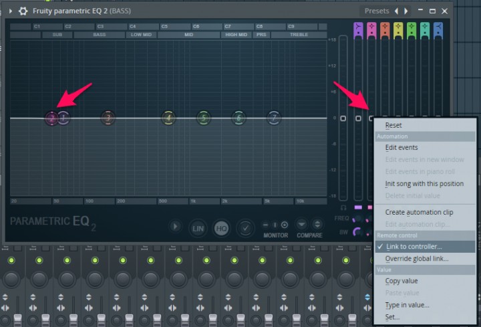Click the COMPARE up-down stepper arrows
The width and height of the screenshot is (481, 327).
(x=317, y=225)
